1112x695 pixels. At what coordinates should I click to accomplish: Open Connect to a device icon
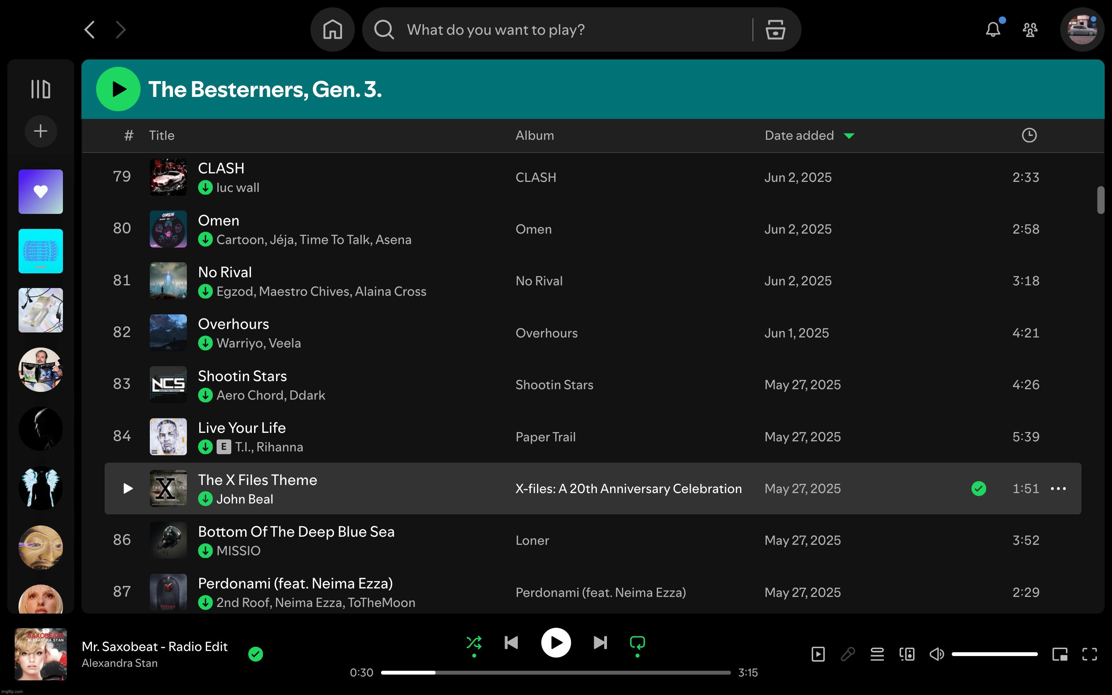pos(907,654)
